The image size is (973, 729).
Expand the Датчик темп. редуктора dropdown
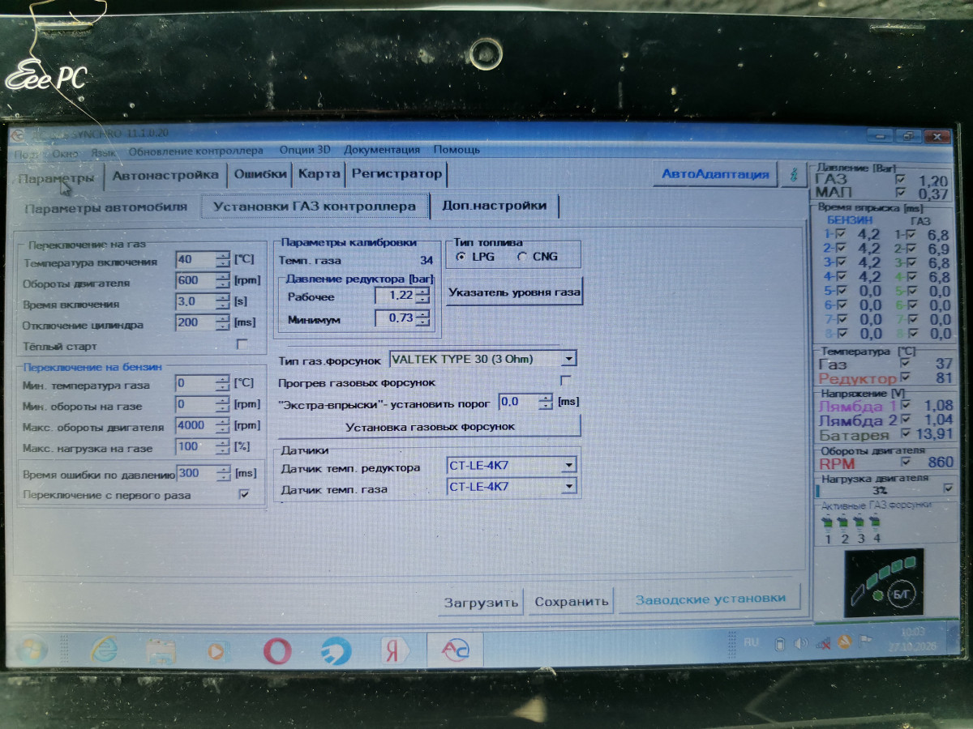point(569,466)
